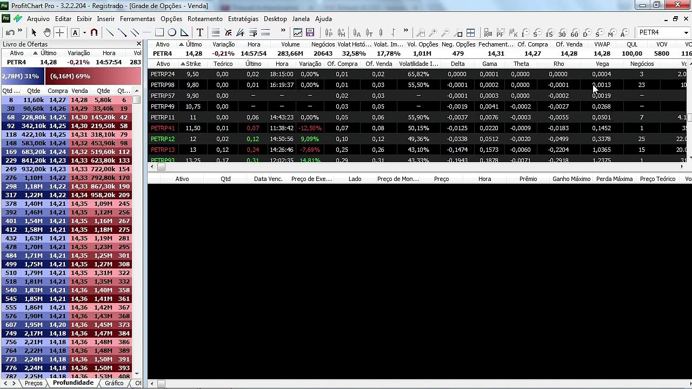Expand first toolbar overflow chevron near undo
The height and width of the screenshot is (389, 692).
[20, 31]
